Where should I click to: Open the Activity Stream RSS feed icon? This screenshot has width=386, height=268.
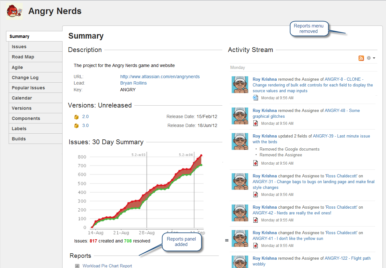coord(361,58)
